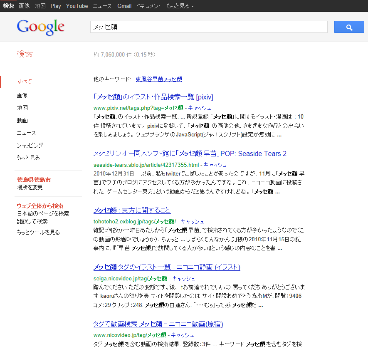Open suggested keyword 東風谷早苗メッセ顔
The width and height of the screenshot is (368, 349).
pyautogui.click(x=159, y=79)
